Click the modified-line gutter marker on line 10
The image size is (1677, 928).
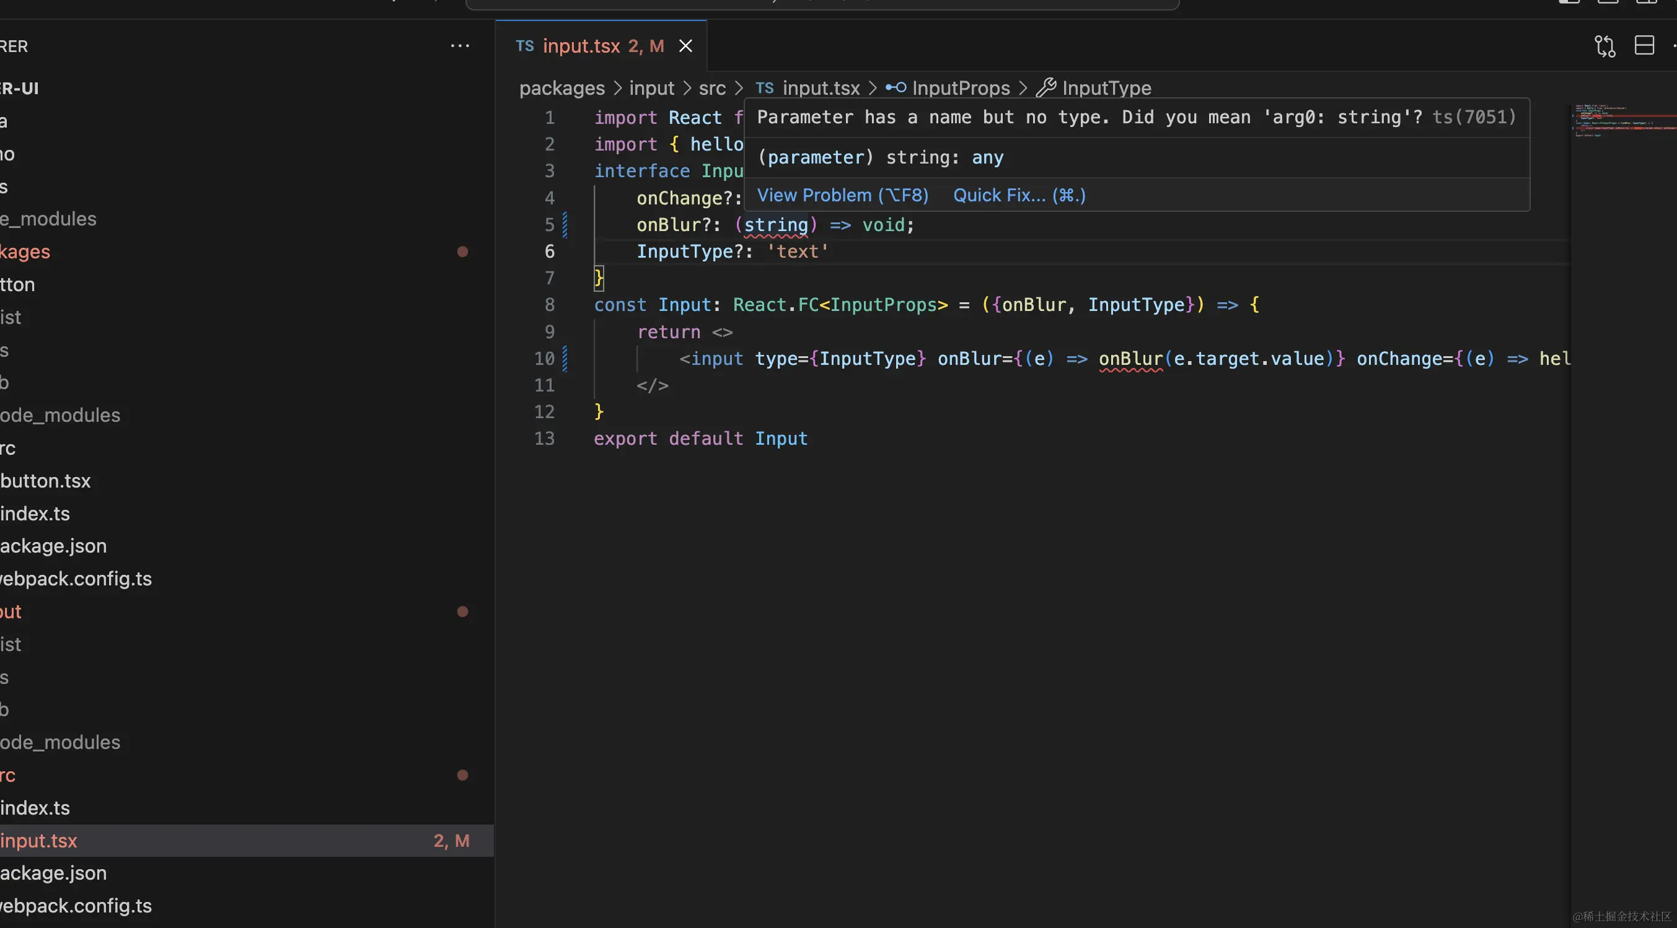pos(565,359)
